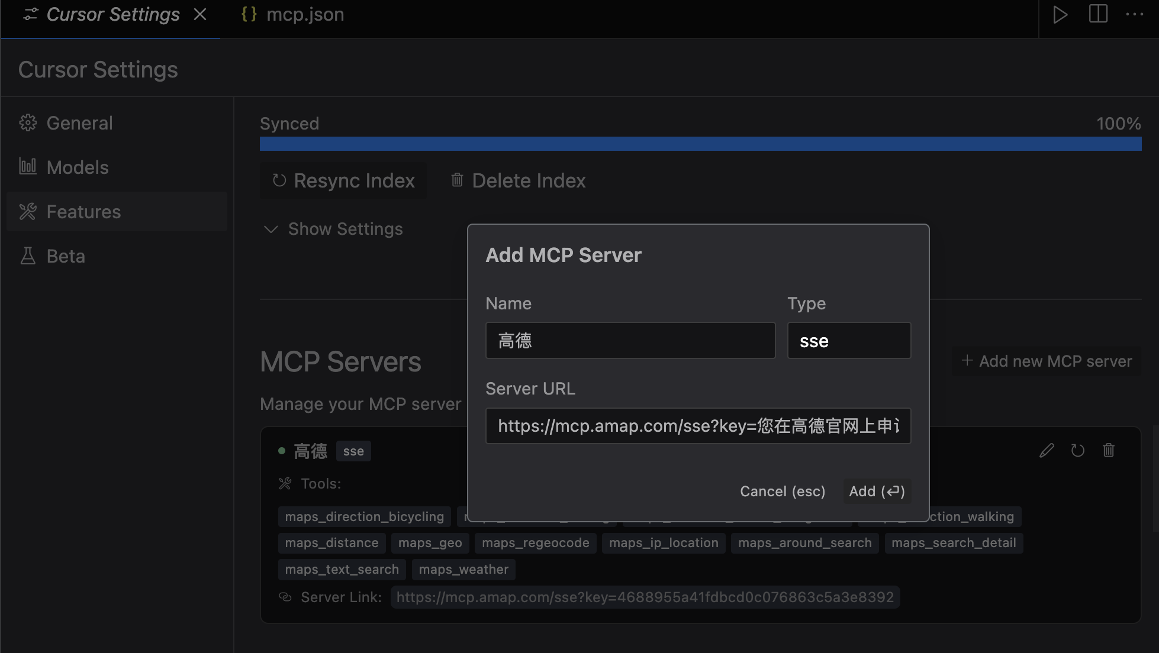The height and width of the screenshot is (653, 1159).
Task: Click the Cursor Settings sliders tab icon
Action: pyautogui.click(x=30, y=15)
